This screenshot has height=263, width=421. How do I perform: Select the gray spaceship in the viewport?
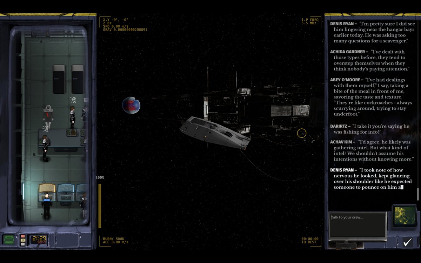[215, 133]
